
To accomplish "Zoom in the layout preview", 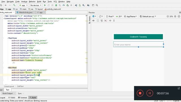I will tap(175, 16).
